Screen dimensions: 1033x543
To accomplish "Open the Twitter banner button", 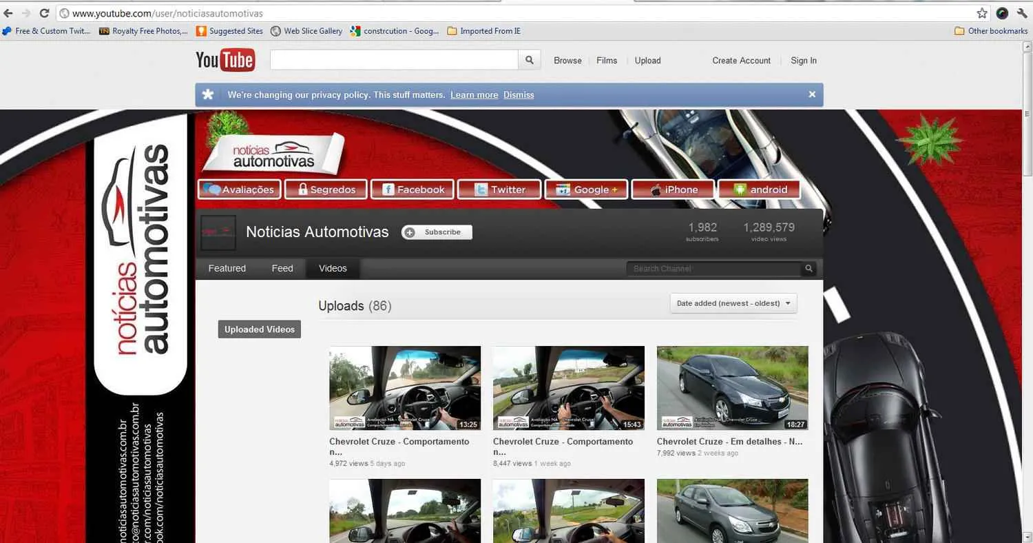I will click(499, 189).
